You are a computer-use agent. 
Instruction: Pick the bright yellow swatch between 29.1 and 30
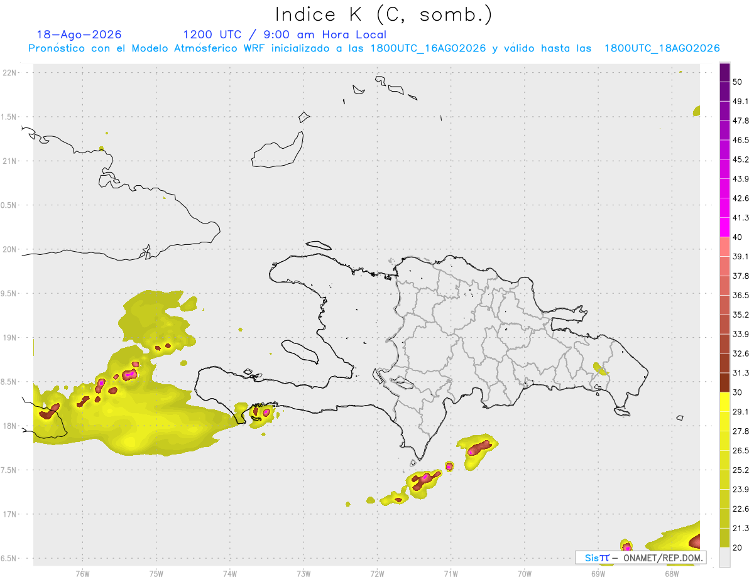coord(724,402)
